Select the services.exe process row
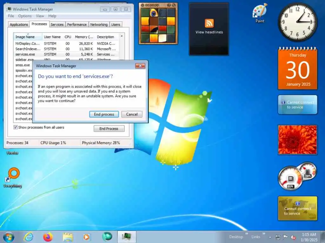The width and height of the screenshot is (325, 243). point(66,54)
